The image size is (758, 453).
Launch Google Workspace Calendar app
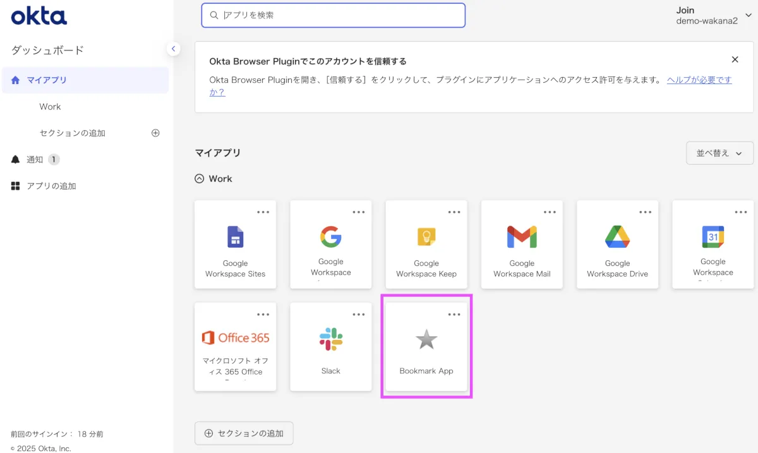point(713,245)
